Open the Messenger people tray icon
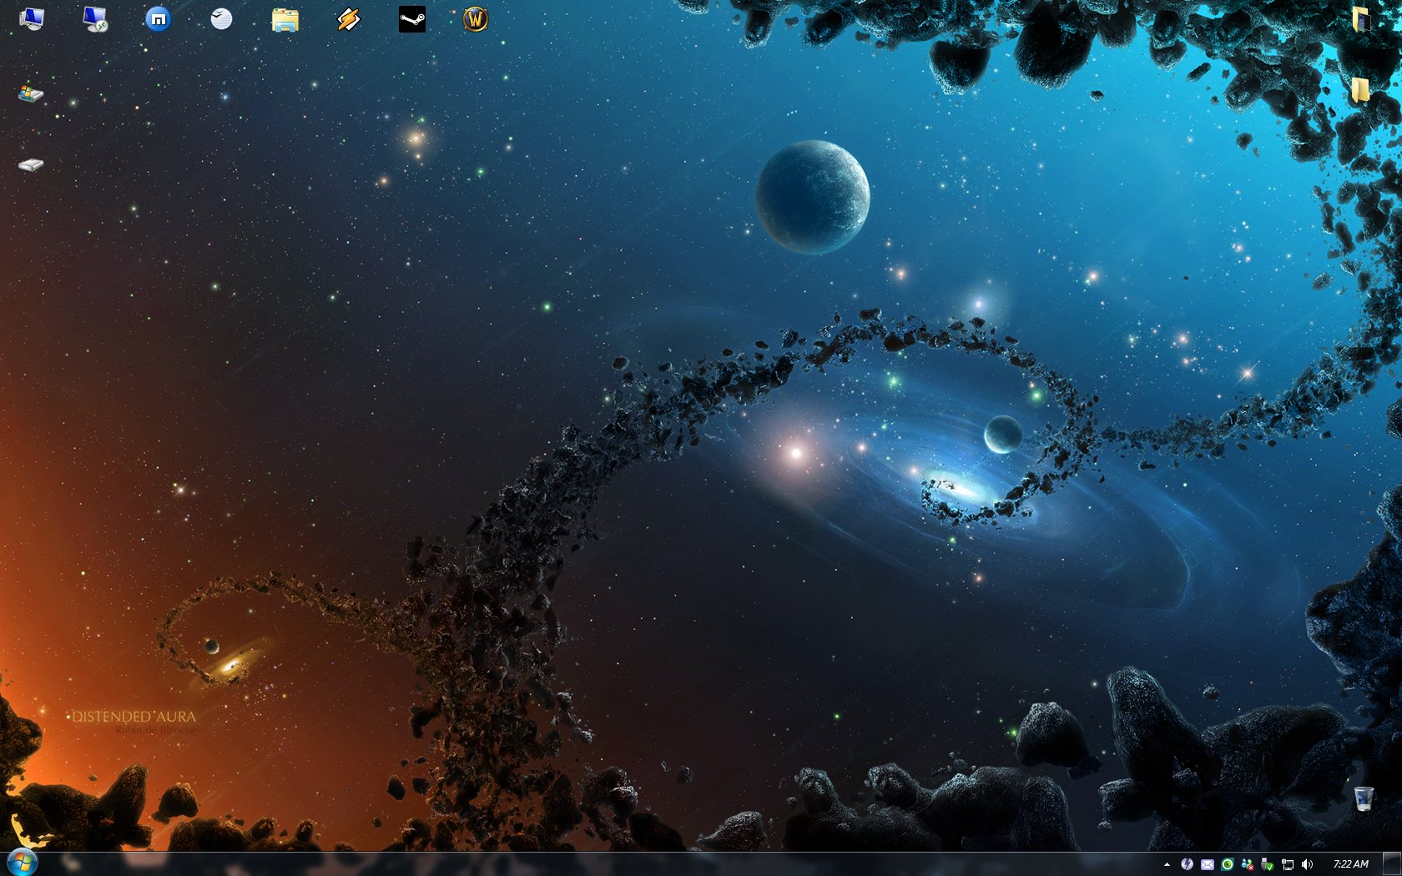The width and height of the screenshot is (1402, 876). pyautogui.click(x=1247, y=864)
